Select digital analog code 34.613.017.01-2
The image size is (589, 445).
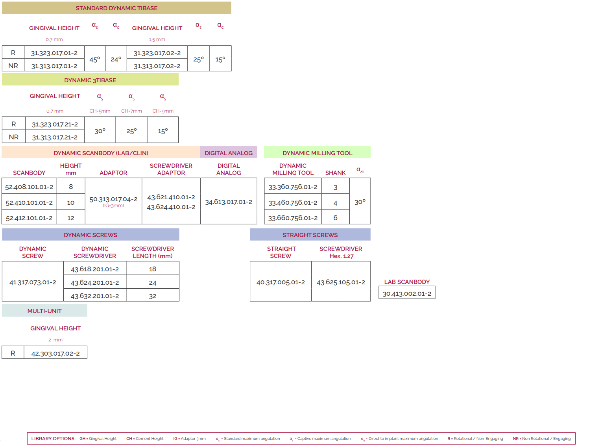click(x=229, y=202)
